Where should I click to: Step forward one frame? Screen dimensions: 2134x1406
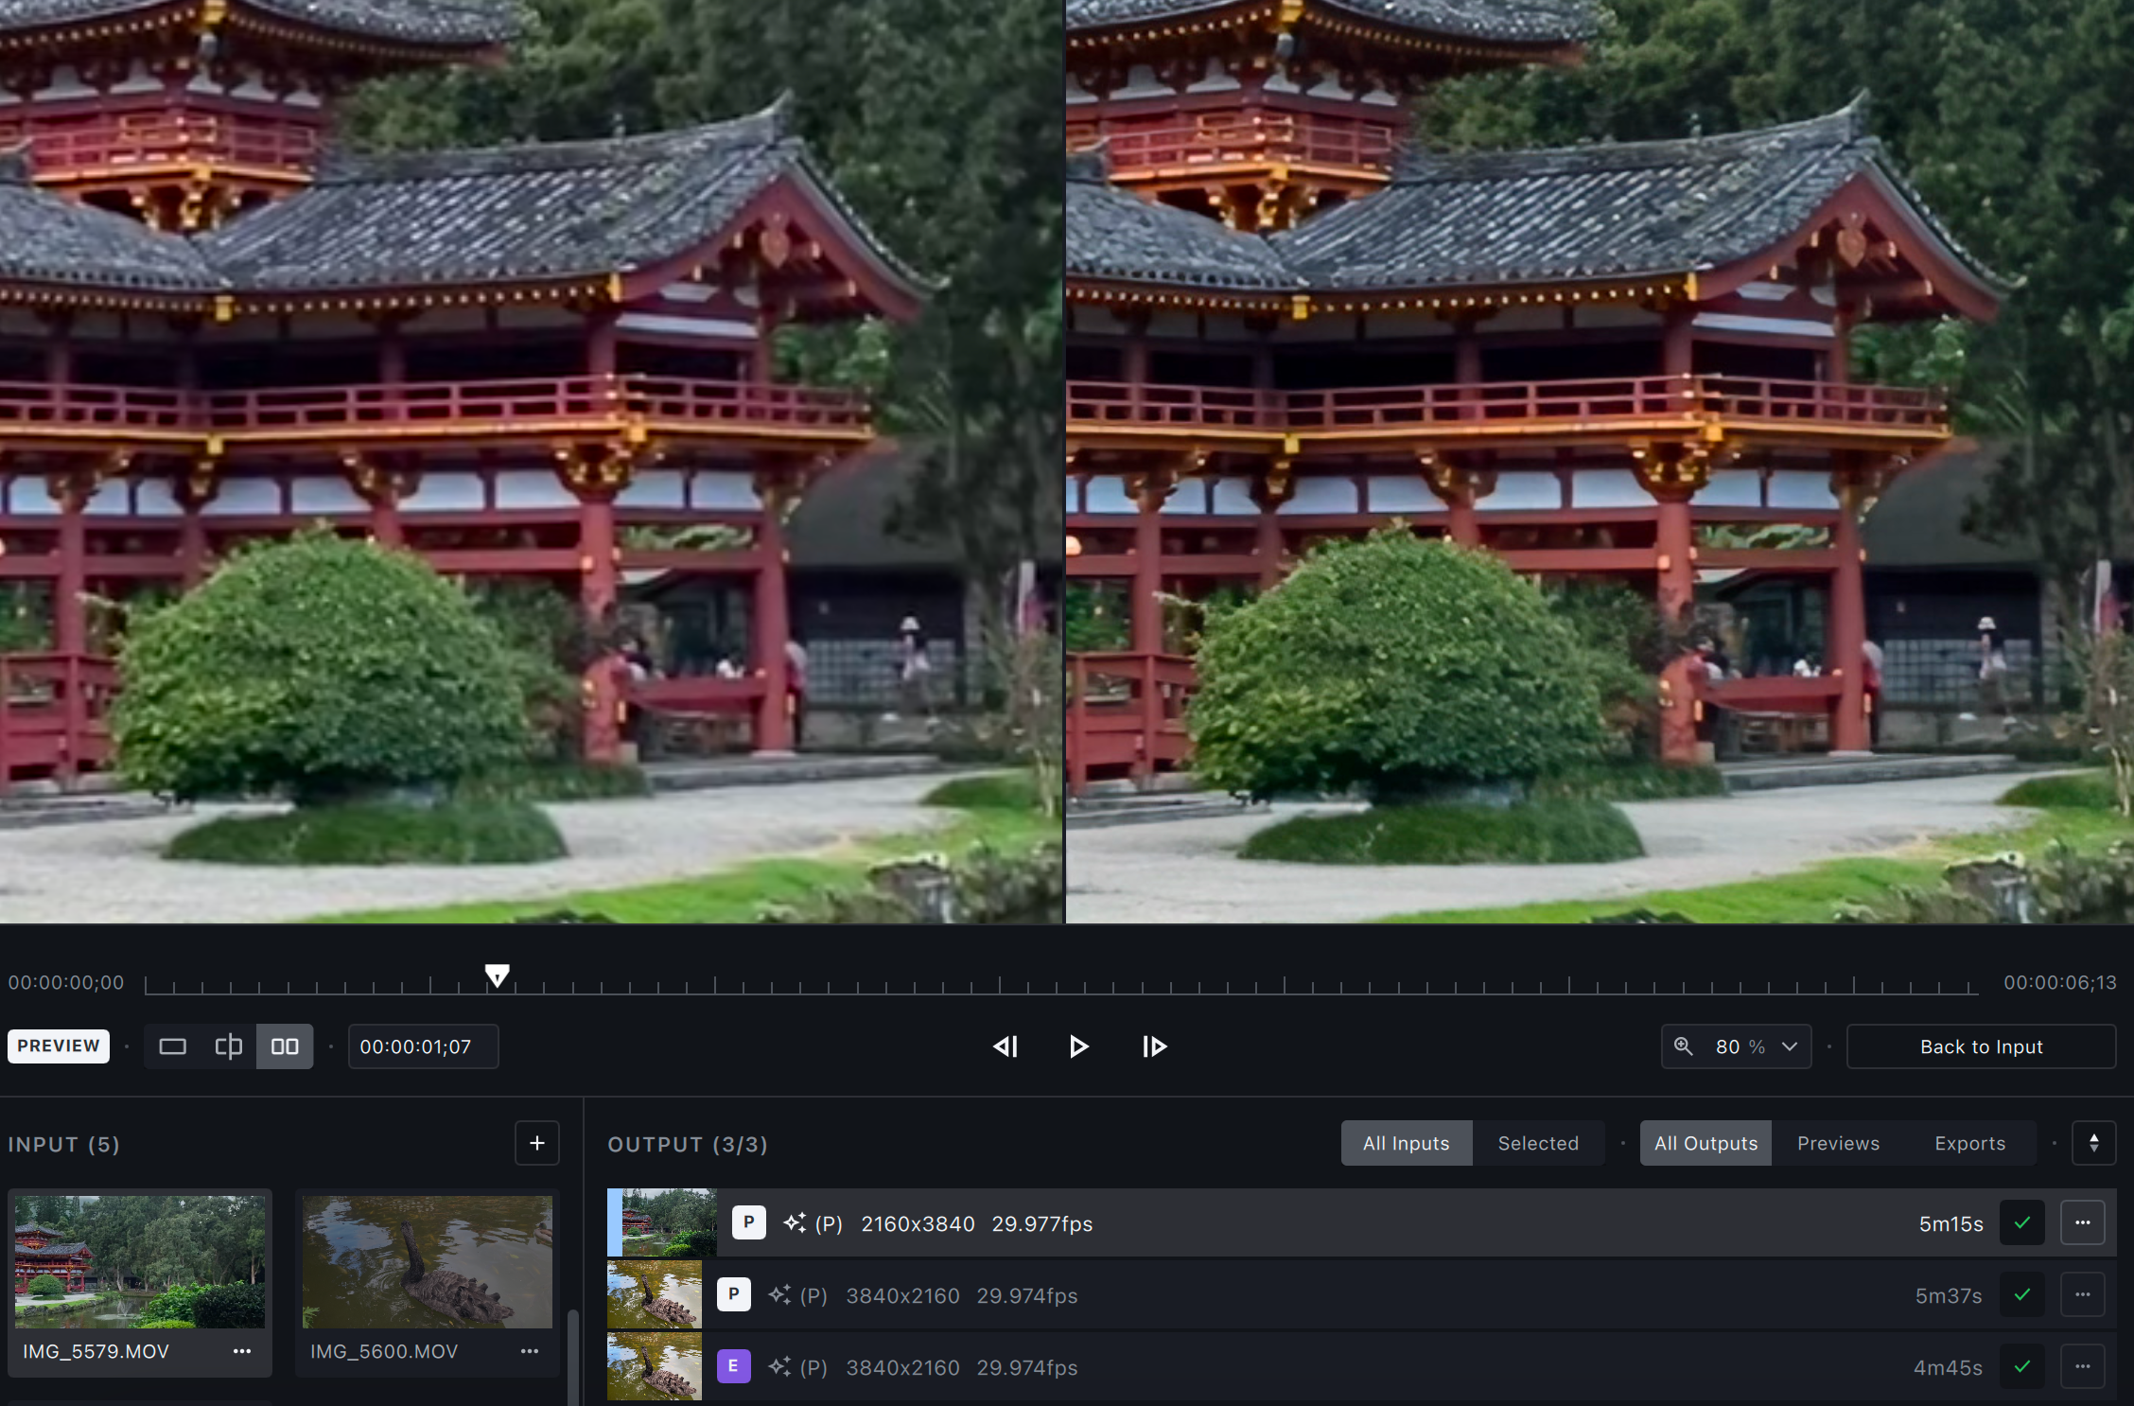(1154, 1046)
